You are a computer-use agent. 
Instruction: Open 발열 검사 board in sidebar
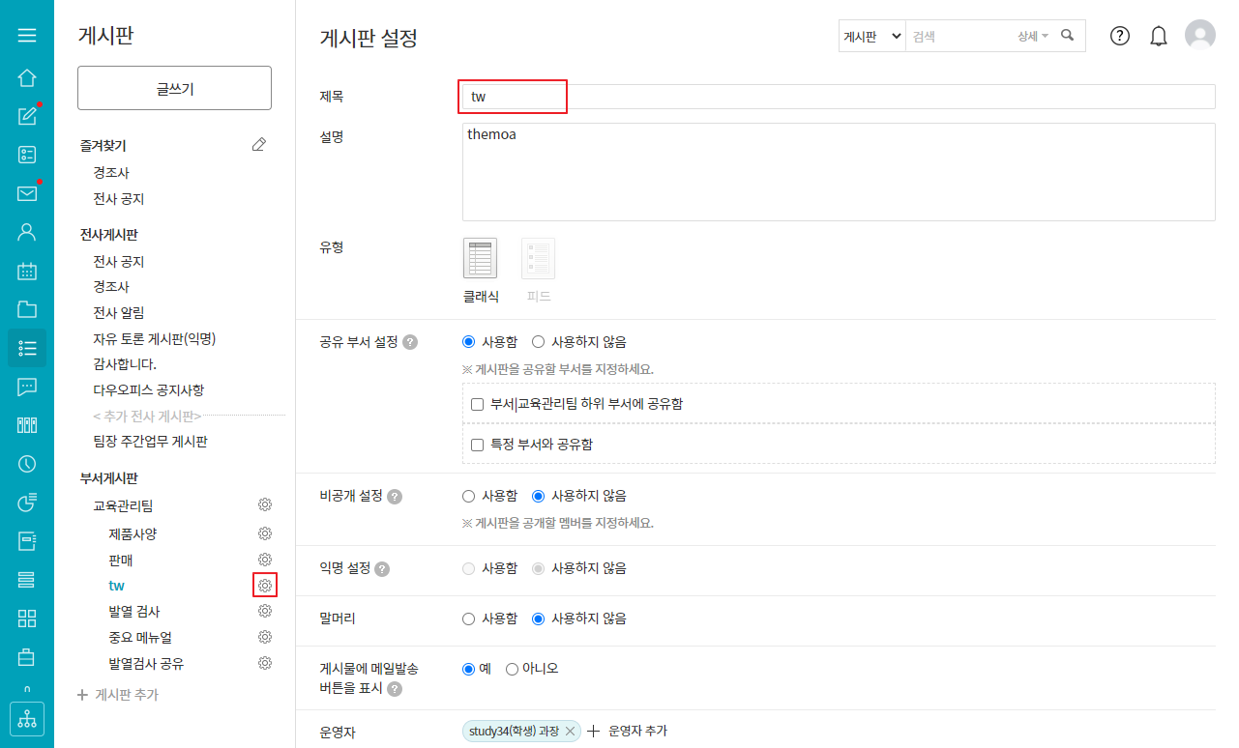pyautogui.click(x=134, y=611)
